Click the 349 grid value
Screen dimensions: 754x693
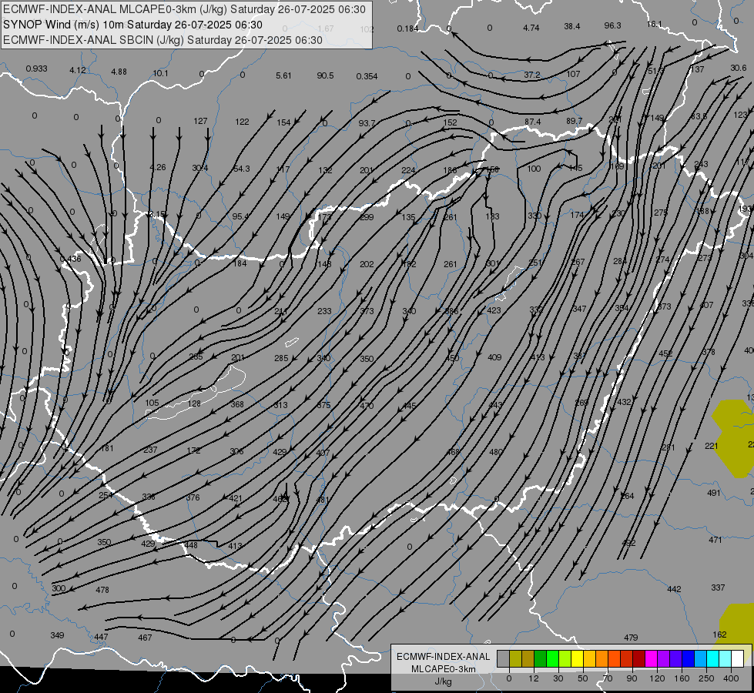pyautogui.click(x=57, y=635)
